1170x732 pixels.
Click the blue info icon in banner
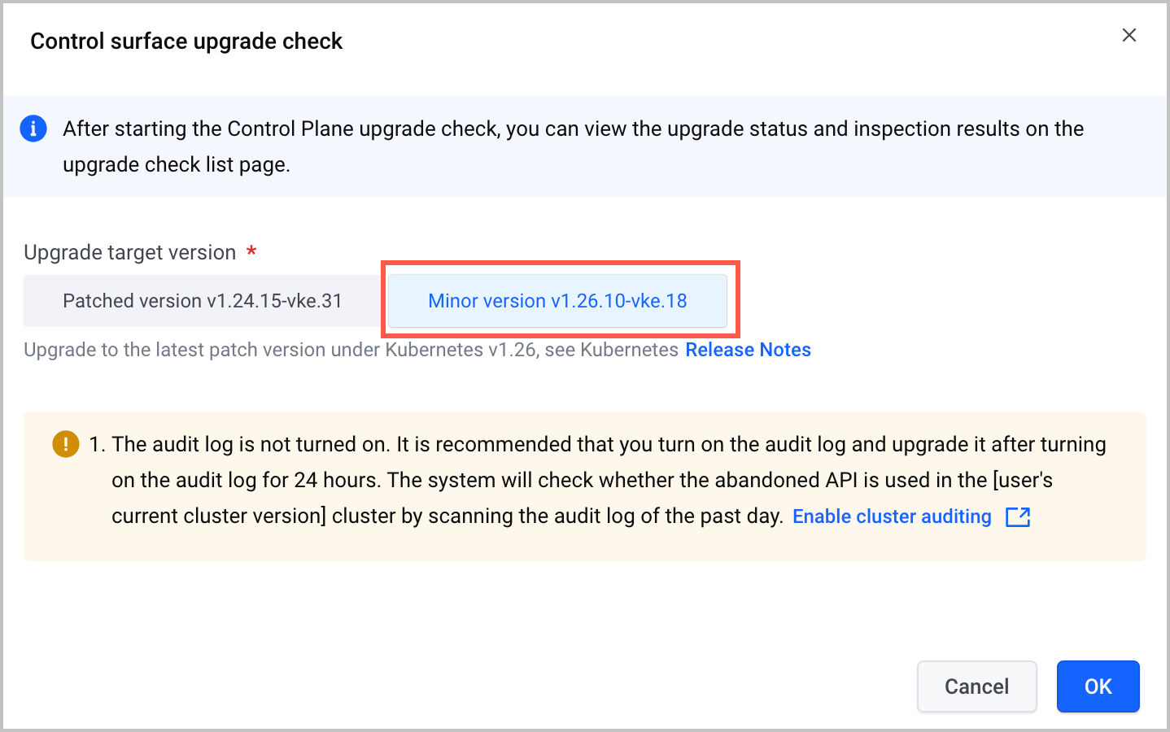pyautogui.click(x=33, y=129)
